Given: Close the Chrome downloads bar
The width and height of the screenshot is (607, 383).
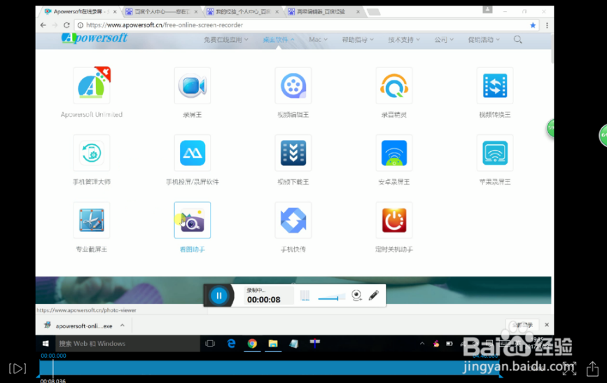Looking at the screenshot, I should 547,324.
